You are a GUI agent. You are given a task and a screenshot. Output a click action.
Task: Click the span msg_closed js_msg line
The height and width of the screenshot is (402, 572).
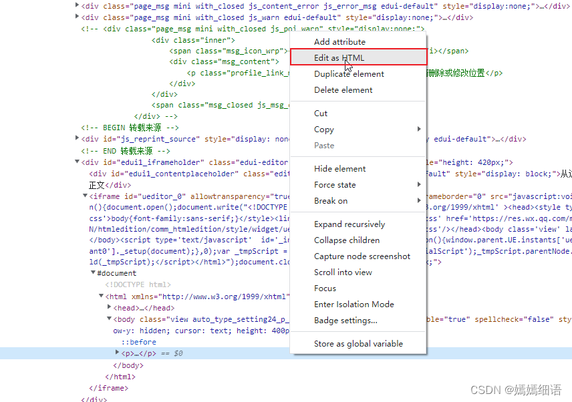click(x=221, y=105)
